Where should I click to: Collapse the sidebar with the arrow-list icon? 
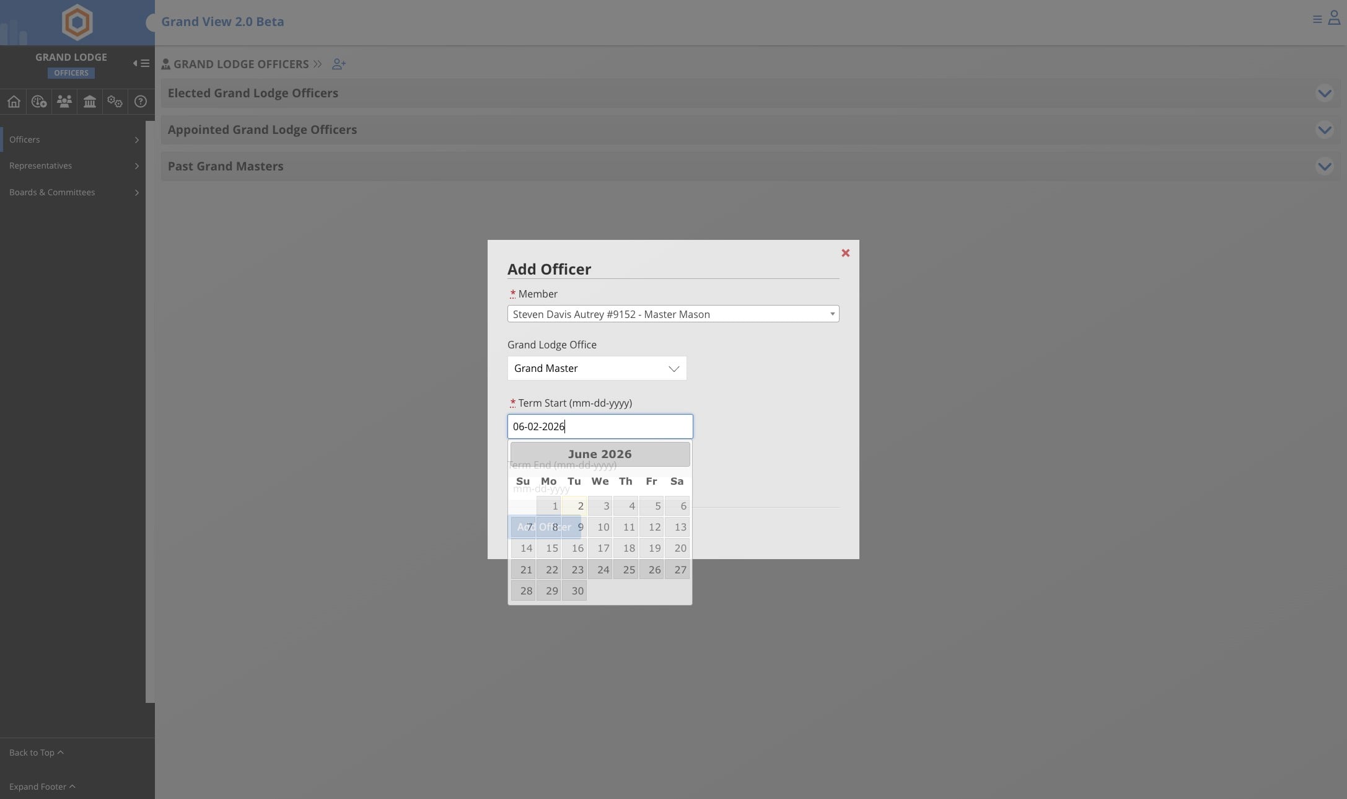[x=141, y=63]
